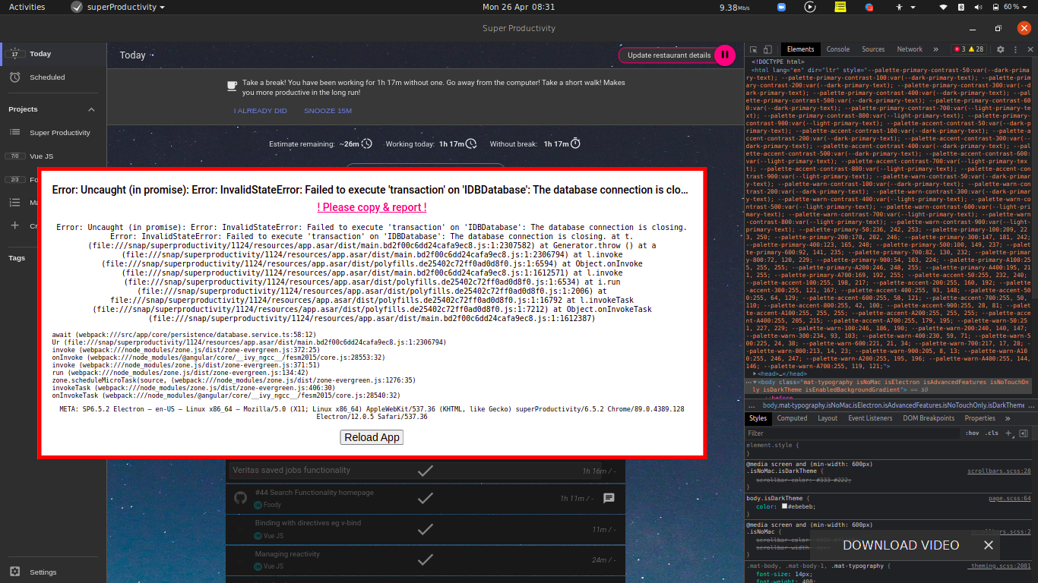Viewport: 1038px width, 583px height.
Task: Toggle done state of Managing reactivity task
Action: pos(425,559)
